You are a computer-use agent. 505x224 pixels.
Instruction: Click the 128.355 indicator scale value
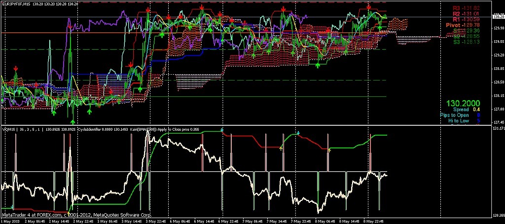point(499,214)
